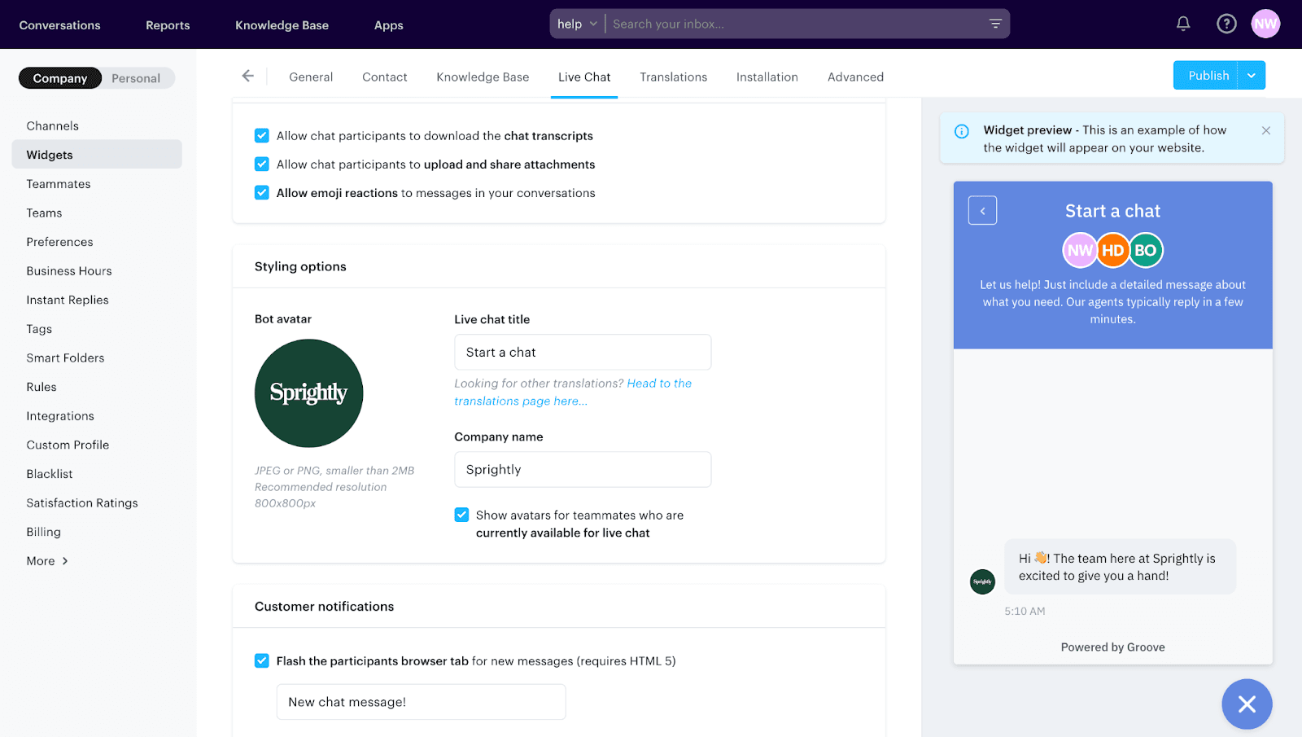
Task: Open the NW profile avatar menu
Action: point(1265,24)
